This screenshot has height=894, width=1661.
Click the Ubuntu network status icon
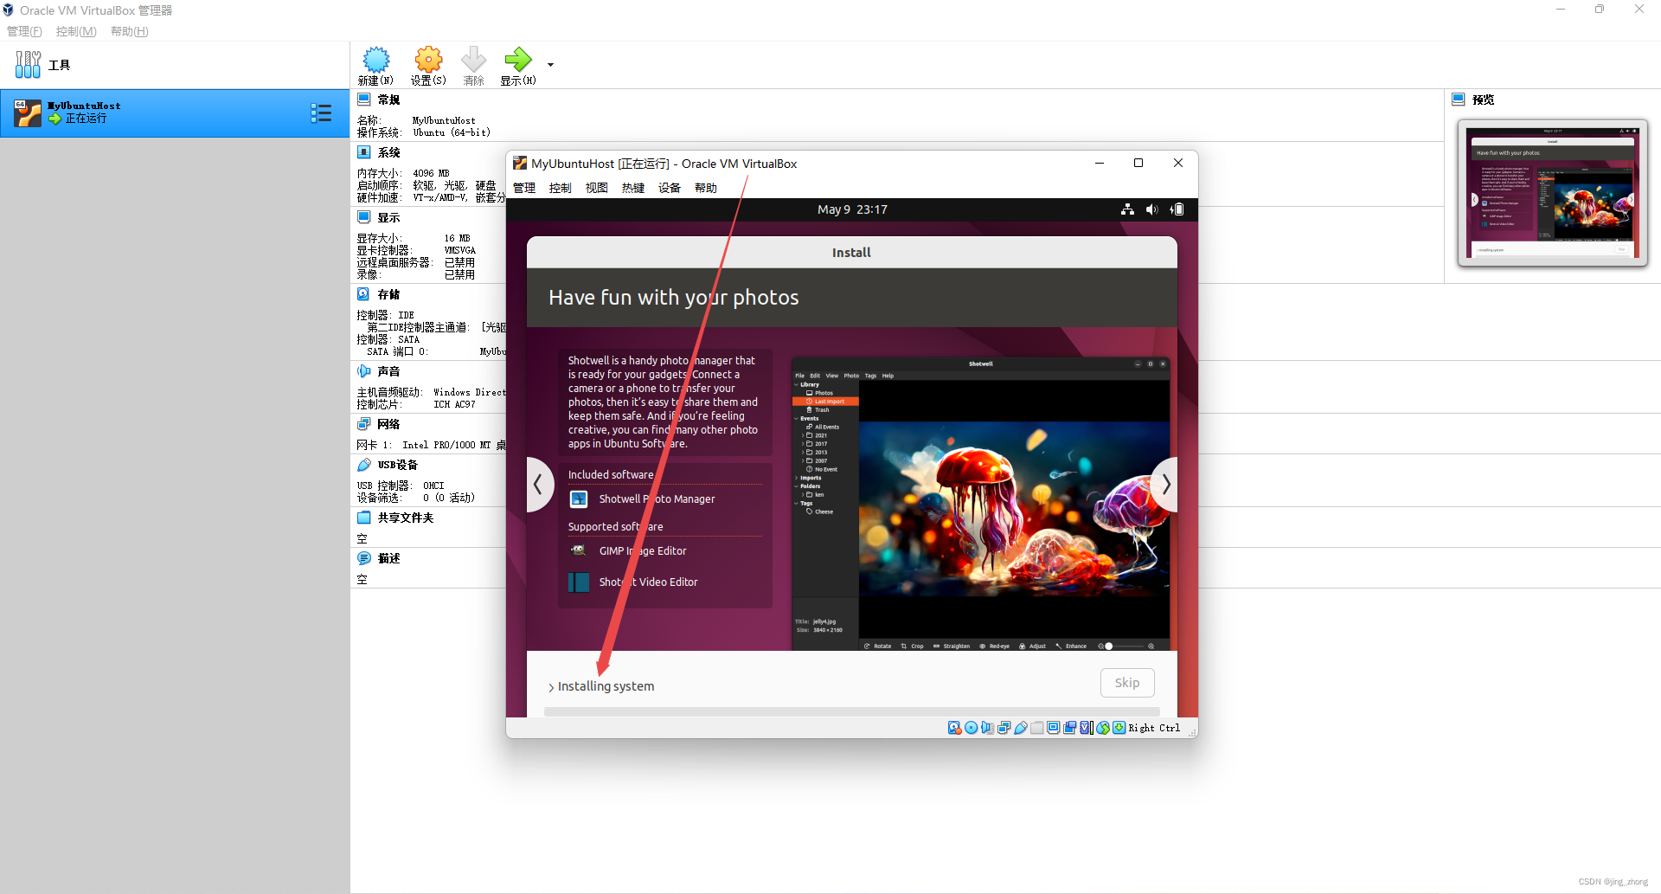click(1127, 209)
